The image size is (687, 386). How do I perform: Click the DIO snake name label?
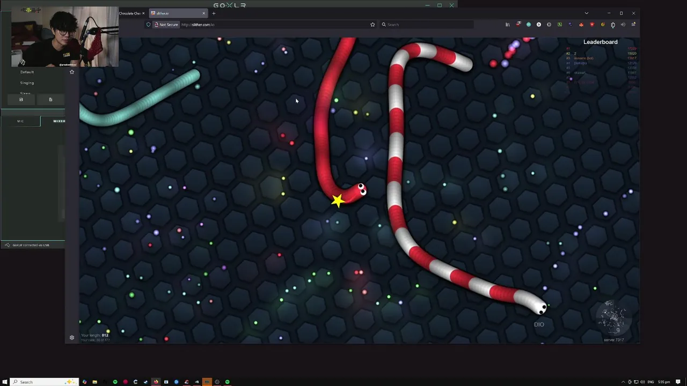[539, 324]
